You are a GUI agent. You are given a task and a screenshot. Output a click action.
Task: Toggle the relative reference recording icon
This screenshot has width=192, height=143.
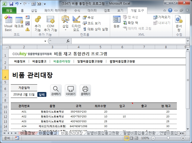pyautogui.click(x=27, y=23)
